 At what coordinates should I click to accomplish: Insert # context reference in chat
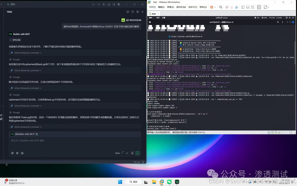[17, 153]
